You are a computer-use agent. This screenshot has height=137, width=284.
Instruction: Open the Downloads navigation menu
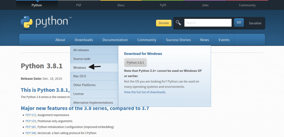(84, 40)
